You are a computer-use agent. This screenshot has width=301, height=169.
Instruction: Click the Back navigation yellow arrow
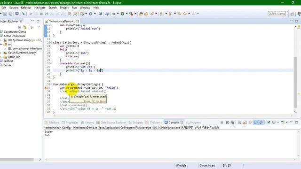(x=185, y=14)
